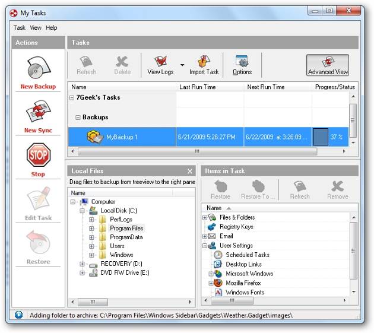The image size is (374, 333).
Task: Click the Computer icon in tree
Action: [84, 202]
